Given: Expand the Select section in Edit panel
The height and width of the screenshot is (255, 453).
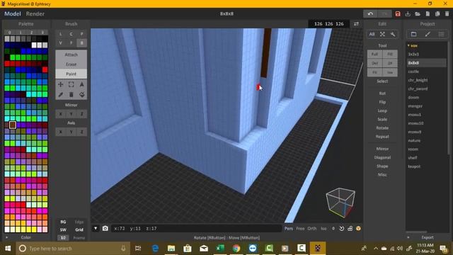Looking at the screenshot, I should point(382,81).
